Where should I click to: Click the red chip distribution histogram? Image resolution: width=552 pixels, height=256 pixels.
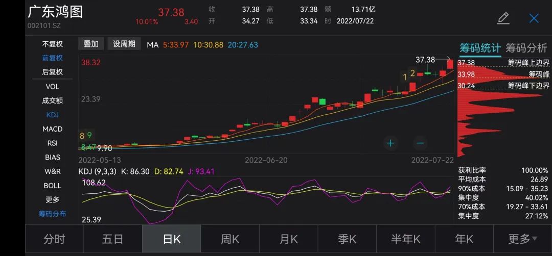pos(480,110)
